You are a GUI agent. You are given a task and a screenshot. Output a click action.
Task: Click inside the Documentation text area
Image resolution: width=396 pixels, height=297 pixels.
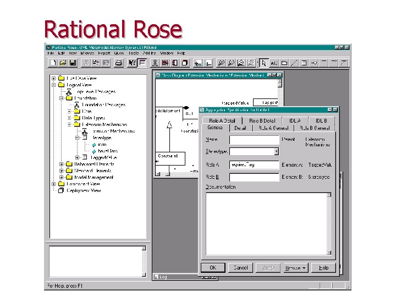[266, 224]
